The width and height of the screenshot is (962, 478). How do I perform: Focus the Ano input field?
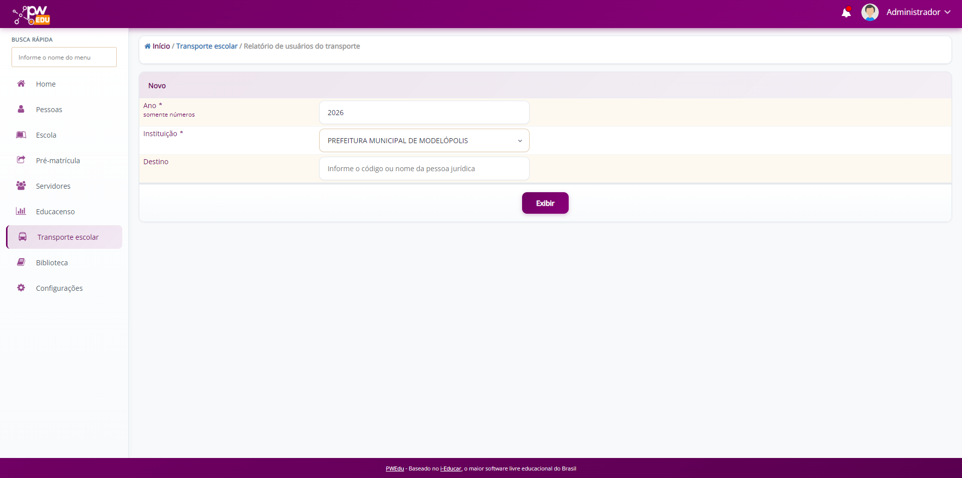(424, 113)
